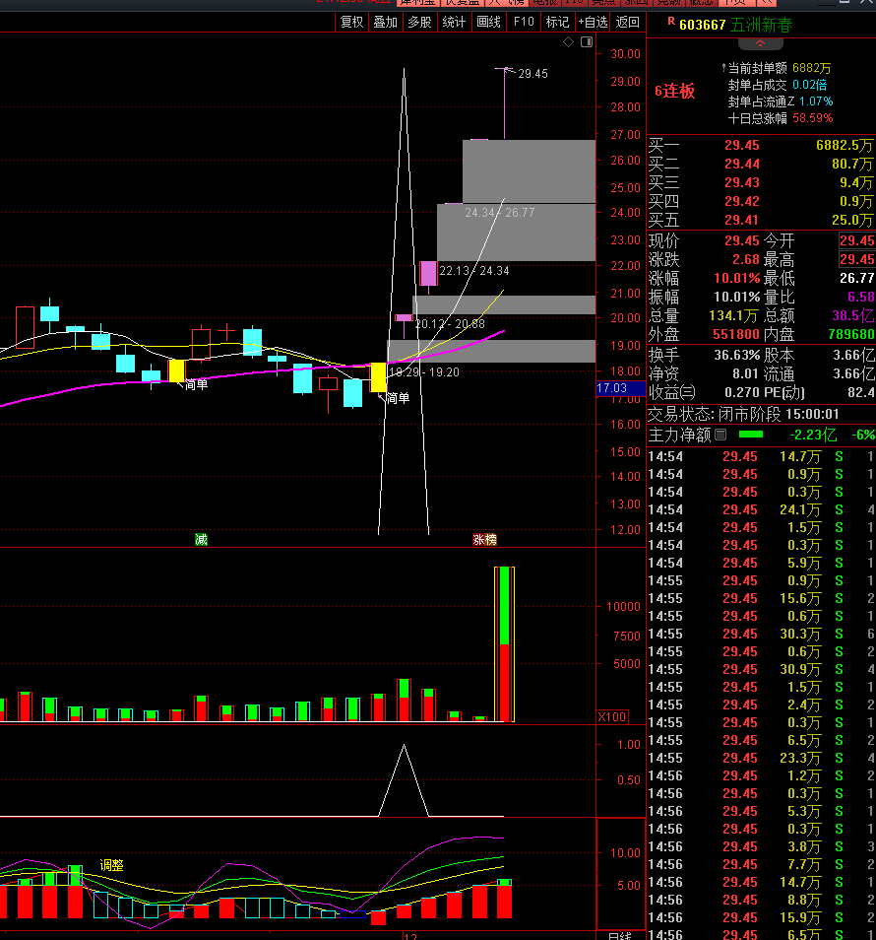The height and width of the screenshot is (940, 876).
Task: Select the 14:56 trade row with 15.9万
Action: pyautogui.click(x=761, y=917)
